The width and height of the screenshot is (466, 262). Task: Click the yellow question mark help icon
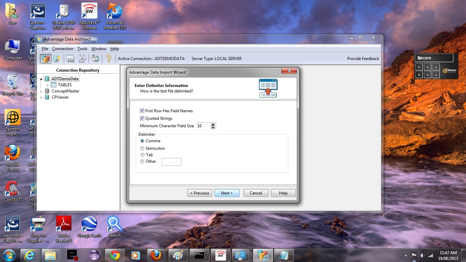108,59
